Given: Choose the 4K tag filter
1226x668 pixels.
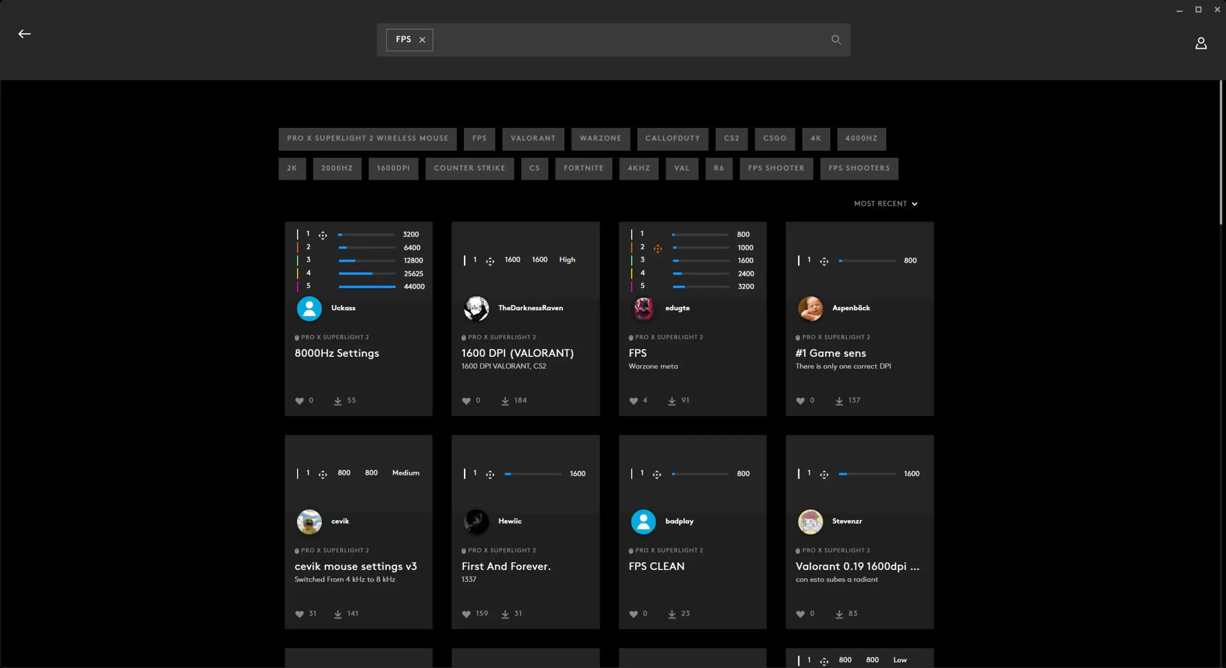Looking at the screenshot, I should pyautogui.click(x=816, y=139).
